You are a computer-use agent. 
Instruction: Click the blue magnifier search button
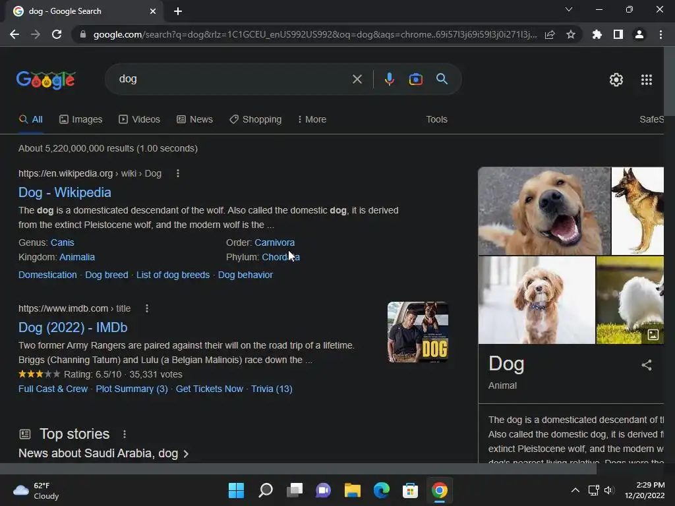pos(442,79)
